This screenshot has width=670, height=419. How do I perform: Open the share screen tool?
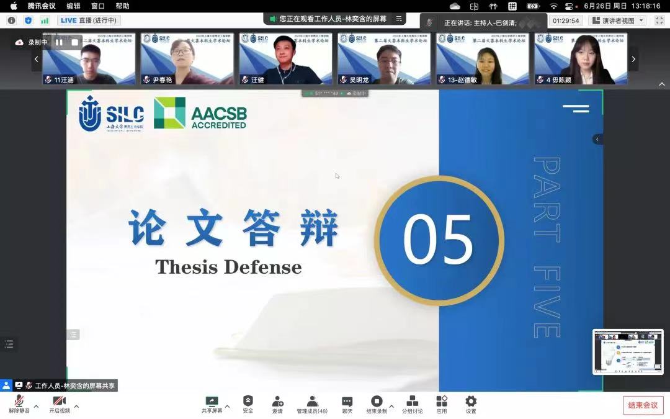click(x=212, y=402)
